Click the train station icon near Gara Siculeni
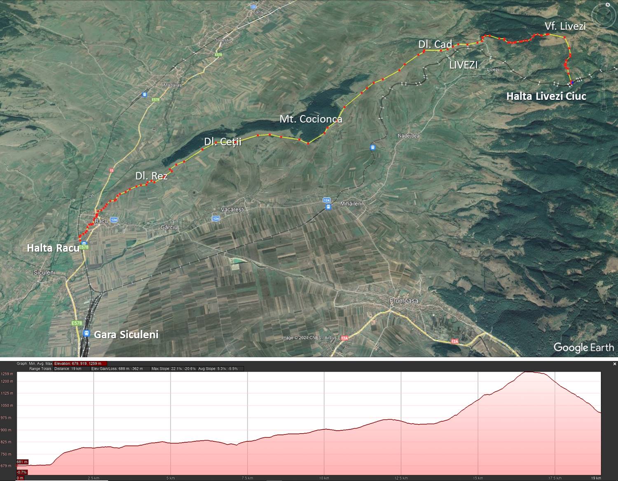Image resolution: width=618 pixels, height=481 pixels. (x=87, y=333)
